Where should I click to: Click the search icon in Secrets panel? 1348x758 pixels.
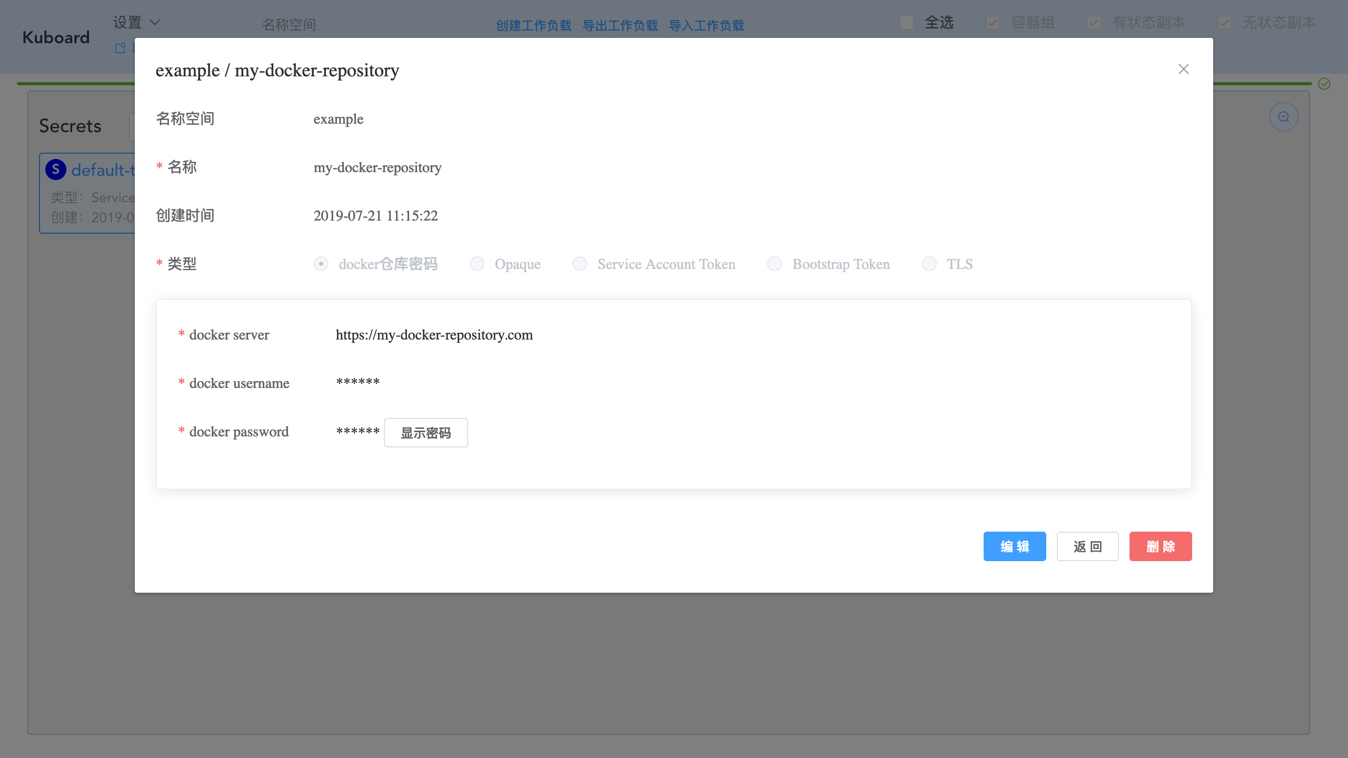(1285, 117)
